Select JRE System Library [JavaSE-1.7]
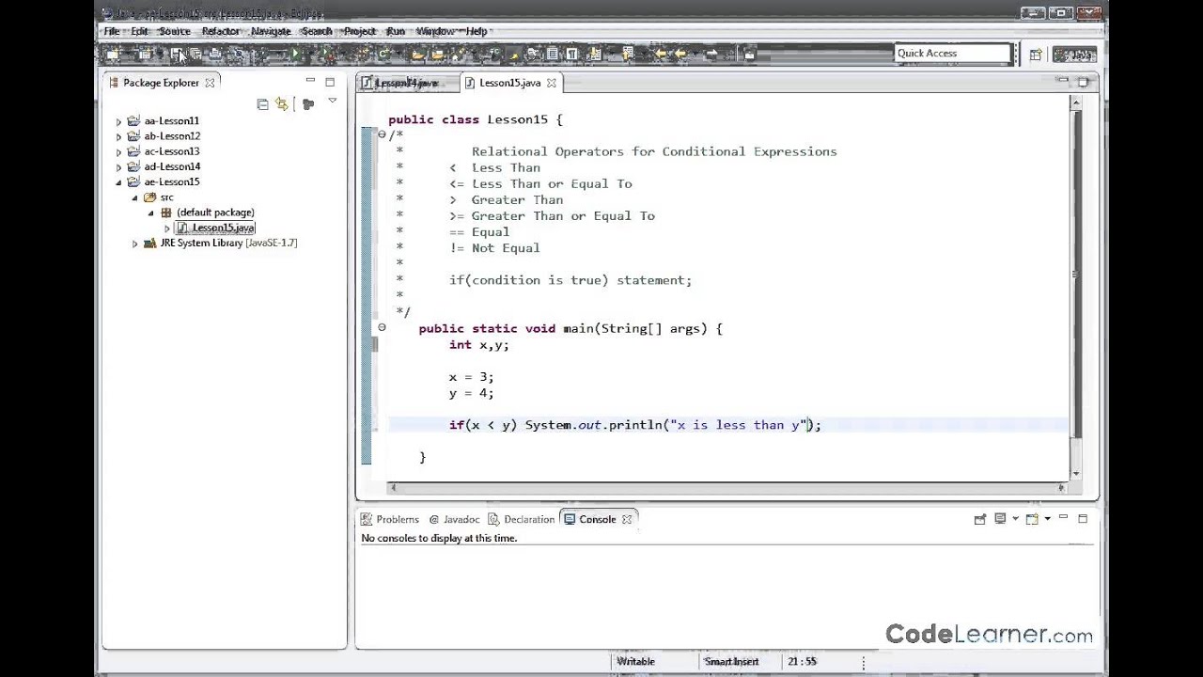 pos(228,243)
